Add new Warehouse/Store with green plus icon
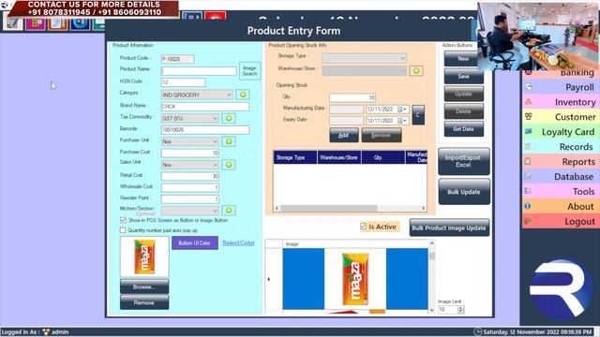 [x=416, y=71]
